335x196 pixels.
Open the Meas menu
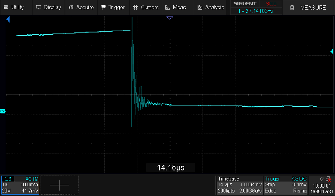click(x=176, y=8)
